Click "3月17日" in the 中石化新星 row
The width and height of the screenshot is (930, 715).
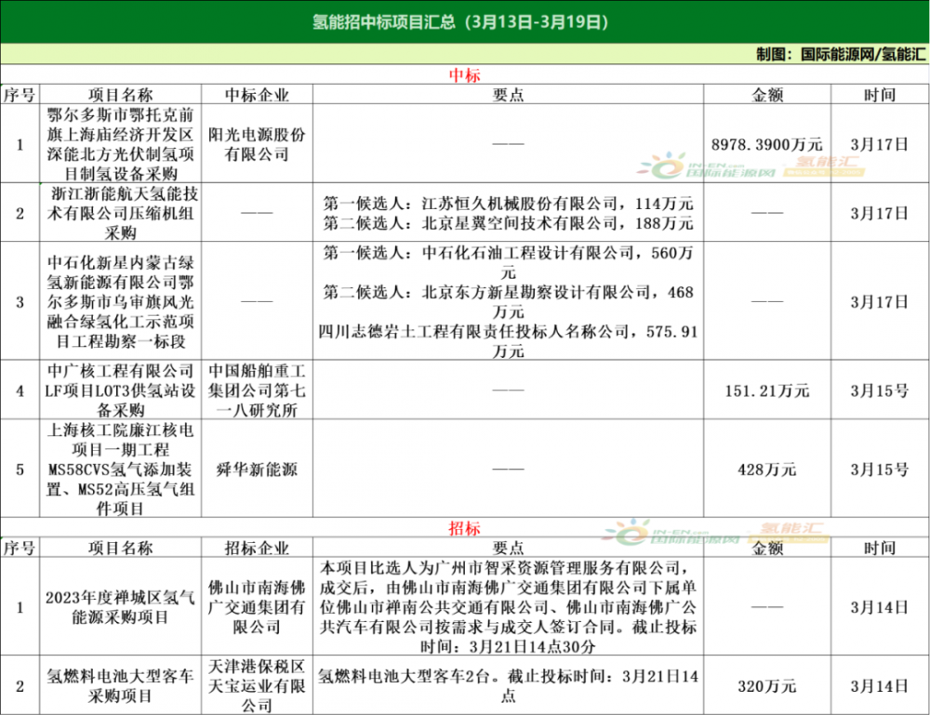(x=880, y=302)
